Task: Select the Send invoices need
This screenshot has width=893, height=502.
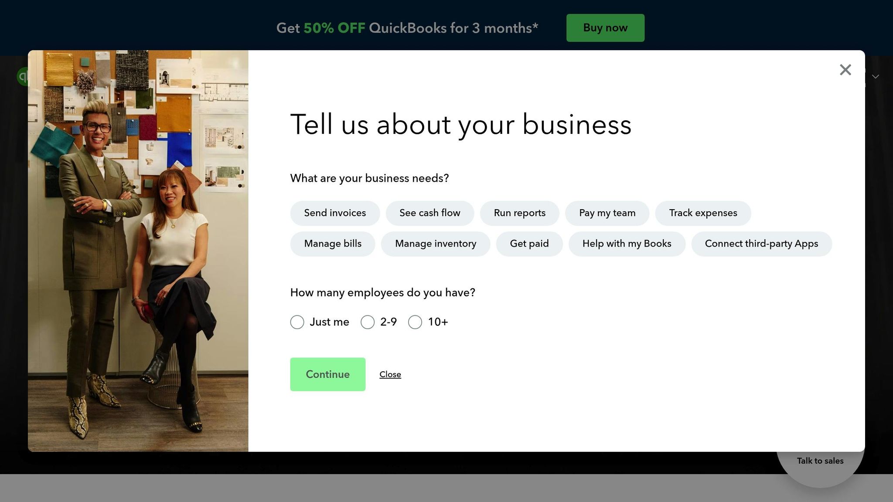Action: (x=335, y=213)
